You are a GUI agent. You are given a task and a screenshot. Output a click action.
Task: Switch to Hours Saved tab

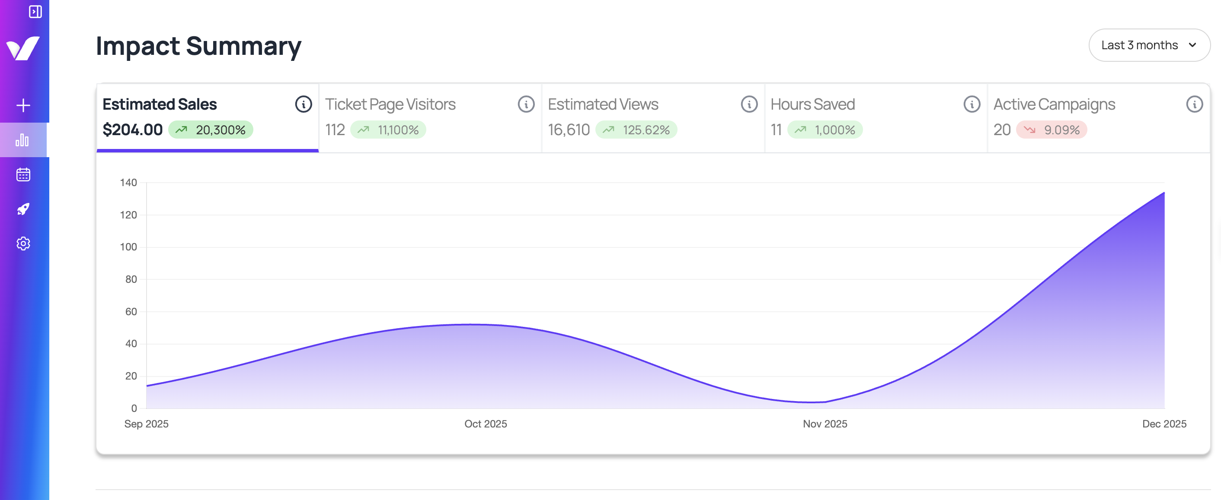click(812, 104)
